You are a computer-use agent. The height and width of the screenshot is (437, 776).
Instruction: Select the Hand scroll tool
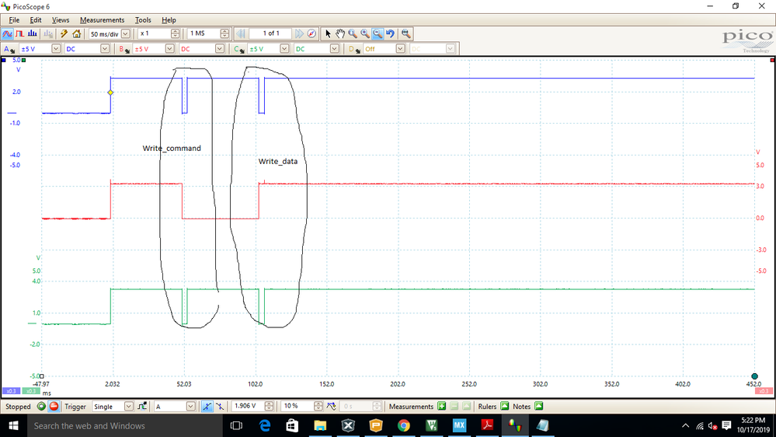340,33
